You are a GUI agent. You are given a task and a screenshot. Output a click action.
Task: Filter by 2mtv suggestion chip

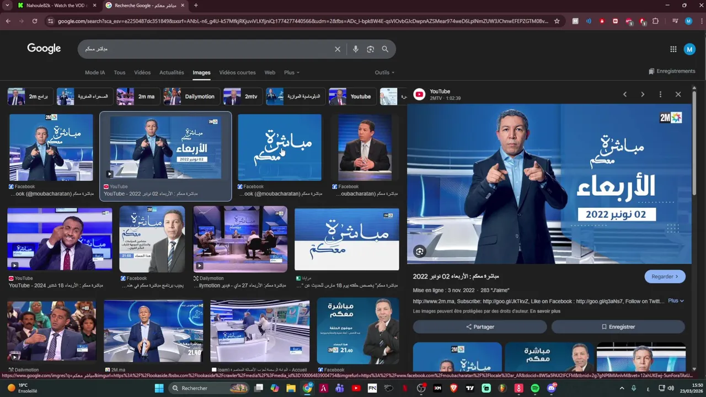(x=243, y=96)
